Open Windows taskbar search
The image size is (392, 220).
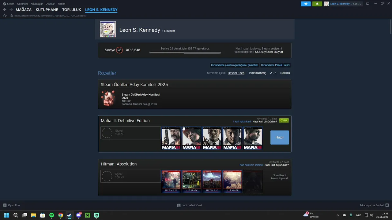click(16, 215)
